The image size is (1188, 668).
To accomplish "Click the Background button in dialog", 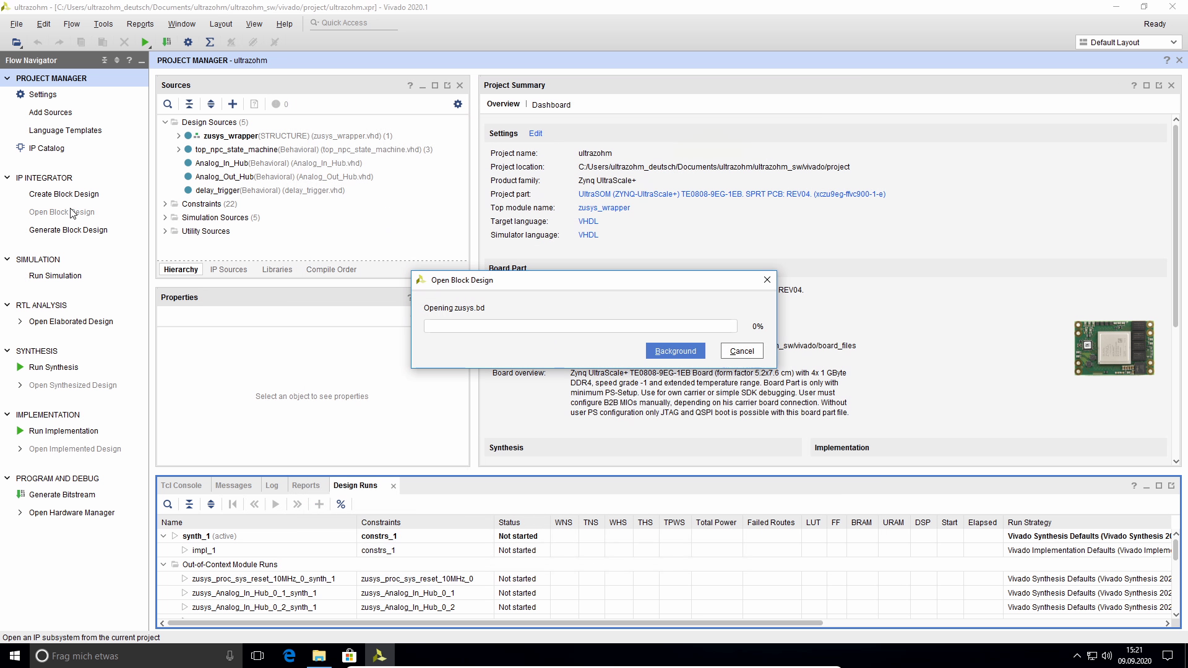I will tap(675, 351).
